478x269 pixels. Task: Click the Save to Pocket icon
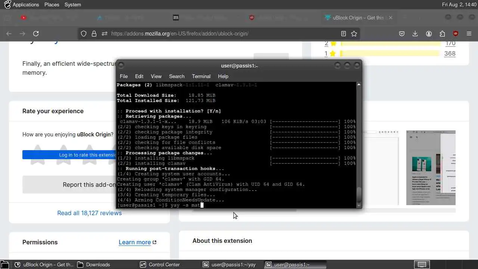point(402,34)
